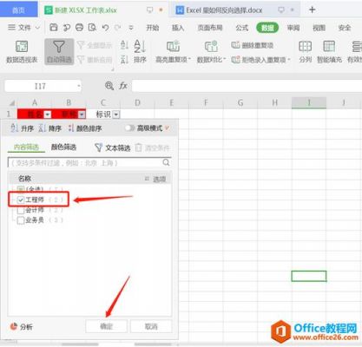
Task: Open the 标识 column filter dropdown
Action: tap(116, 115)
